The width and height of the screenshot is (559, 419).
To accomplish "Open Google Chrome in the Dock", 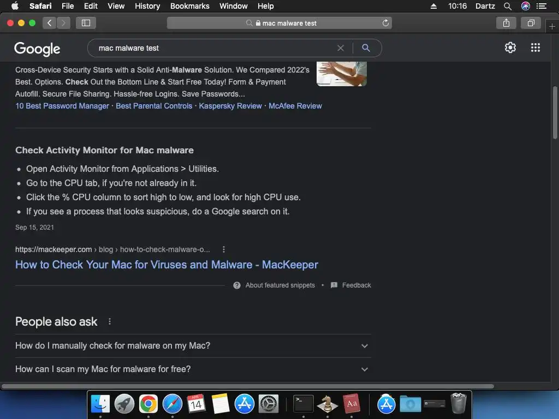I will pyautogui.click(x=148, y=404).
